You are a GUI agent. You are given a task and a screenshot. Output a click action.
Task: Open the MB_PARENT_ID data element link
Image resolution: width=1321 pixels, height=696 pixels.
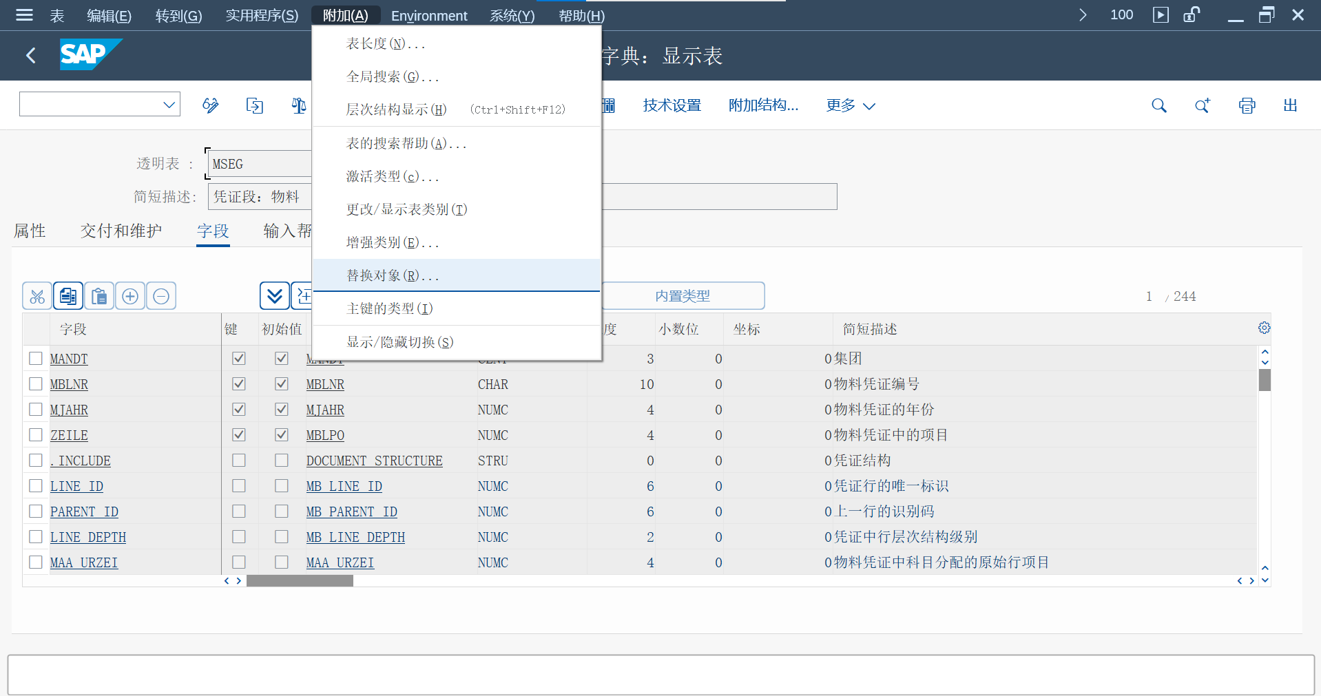(x=351, y=512)
